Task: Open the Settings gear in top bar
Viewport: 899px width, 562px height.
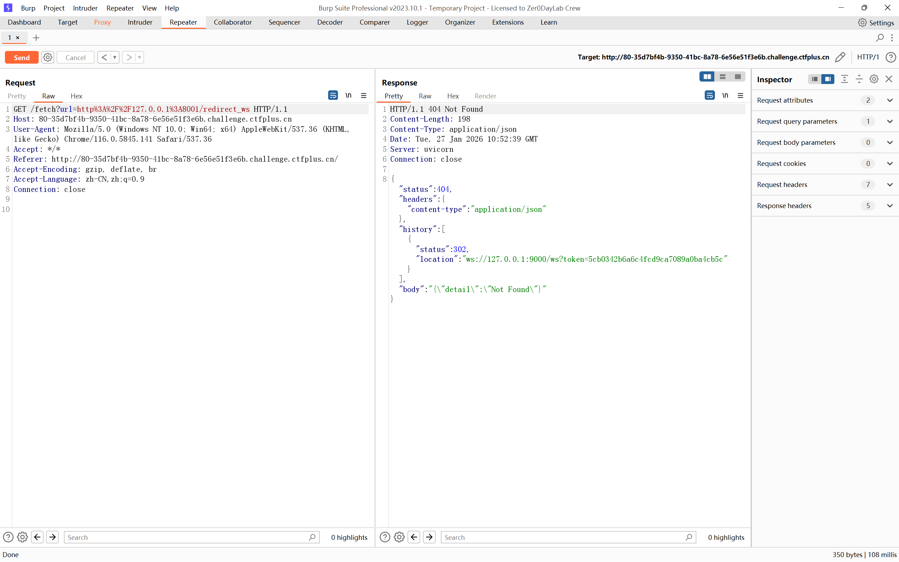Action: [876, 23]
